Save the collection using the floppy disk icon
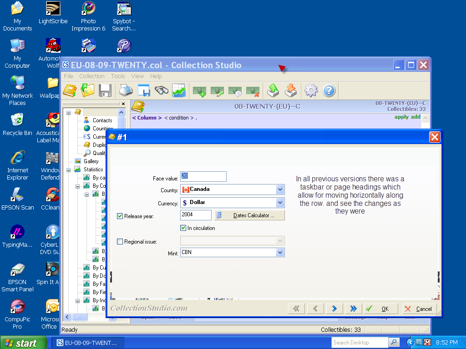 [105, 90]
